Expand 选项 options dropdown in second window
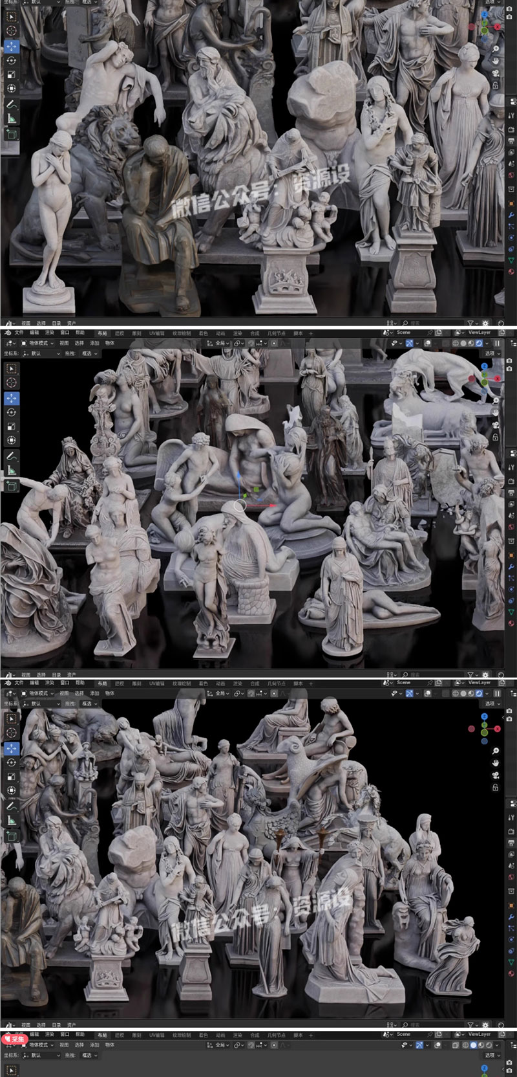Screen dimensions: 517x1077 (x=492, y=353)
